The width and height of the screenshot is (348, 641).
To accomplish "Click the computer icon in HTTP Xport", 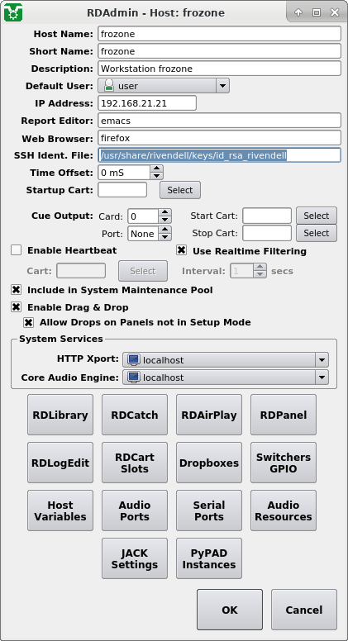I will [133, 360].
